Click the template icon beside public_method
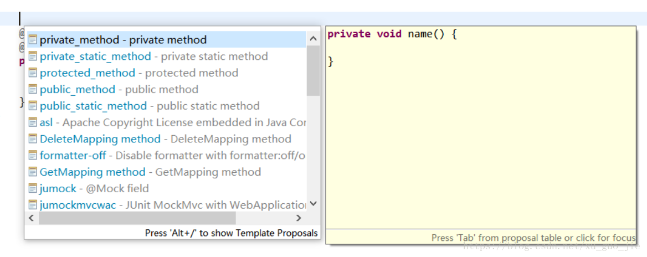This screenshot has width=647, height=257. (33, 90)
